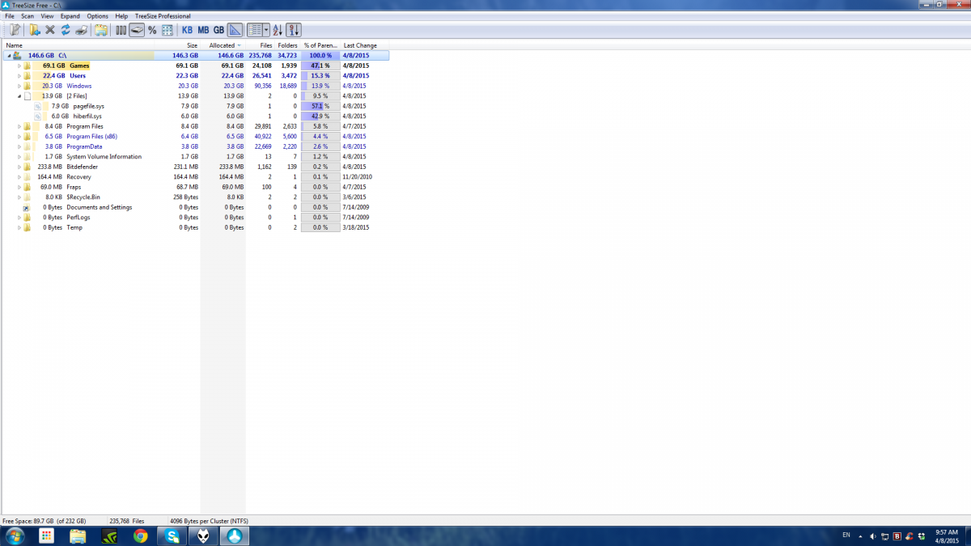Sort by the Allocated column header
The width and height of the screenshot is (971, 546).
223,45
